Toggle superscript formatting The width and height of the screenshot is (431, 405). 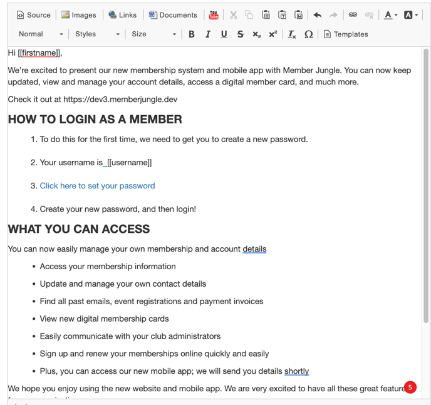click(273, 34)
